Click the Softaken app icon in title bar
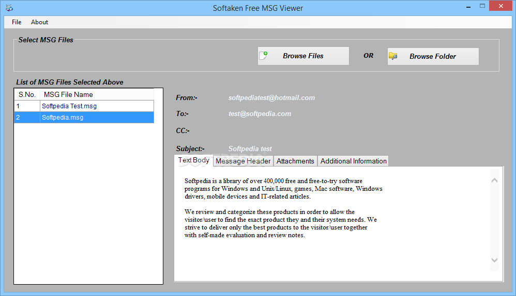This screenshot has width=516, height=296. coord(9,8)
